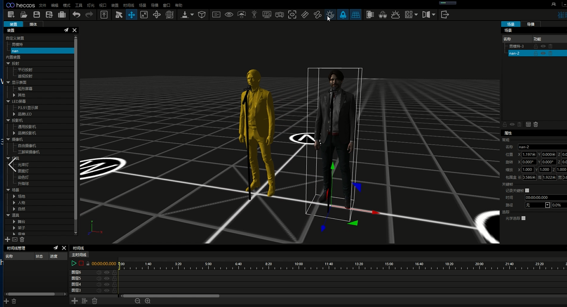Expand the 人物 tree node
Screen dimensions: 567x307
coord(14,203)
